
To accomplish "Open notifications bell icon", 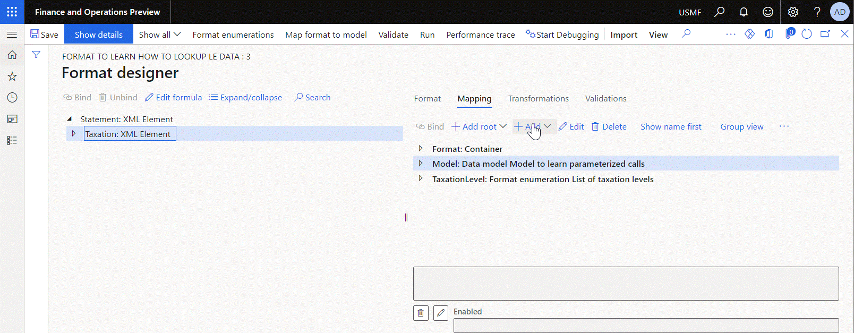I will click(x=744, y=12).
